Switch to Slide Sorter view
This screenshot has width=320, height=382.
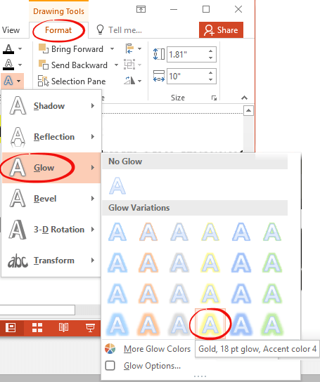coord(37,328)
